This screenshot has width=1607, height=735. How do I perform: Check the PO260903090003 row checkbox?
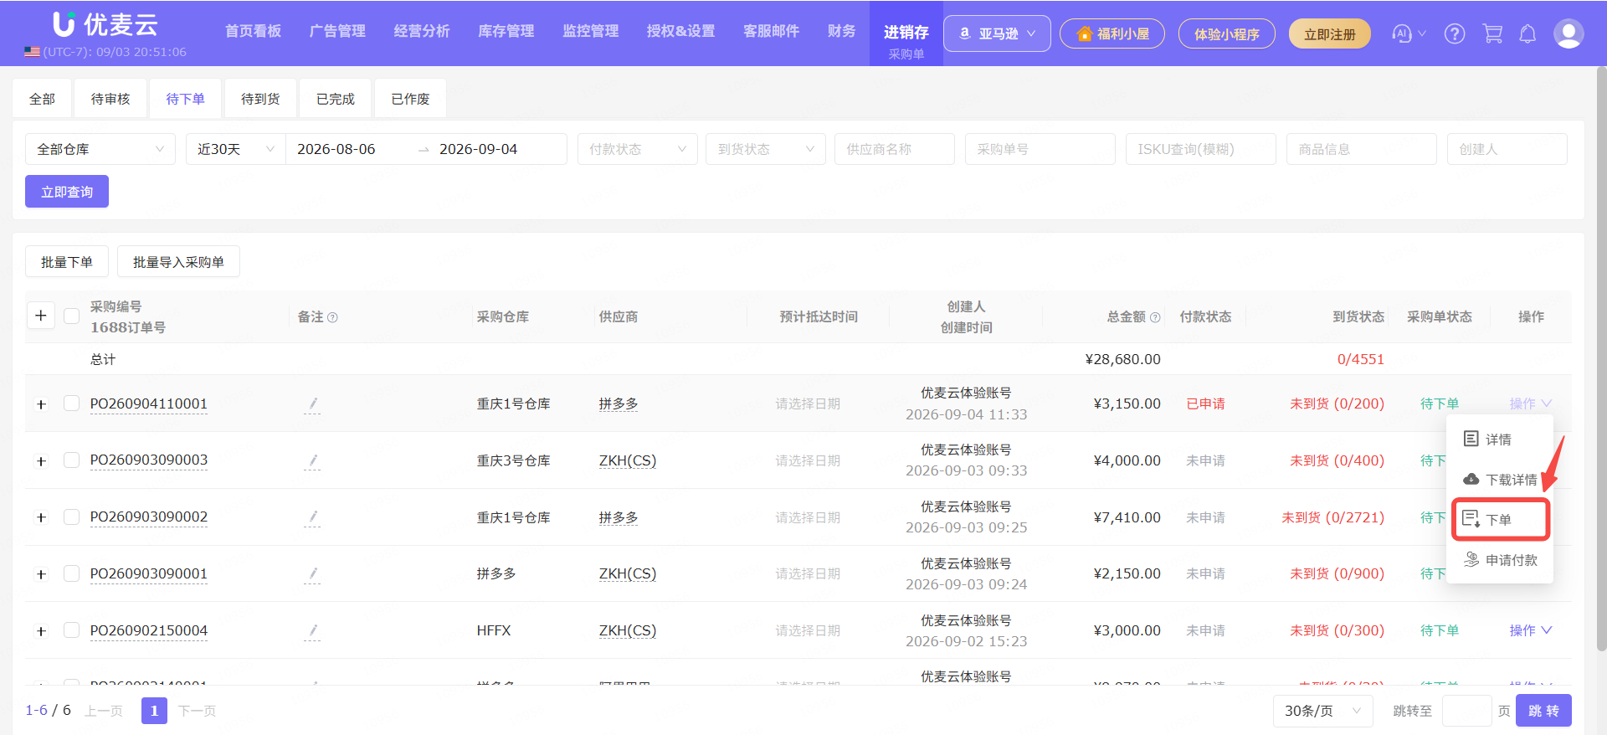pyautogui.click(x=71, y=460)
